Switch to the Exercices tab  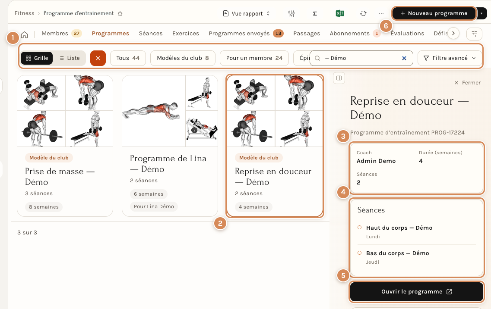(186, 34)
